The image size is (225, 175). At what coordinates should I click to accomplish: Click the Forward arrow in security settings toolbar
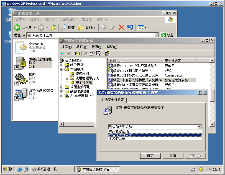click(69, 54)
